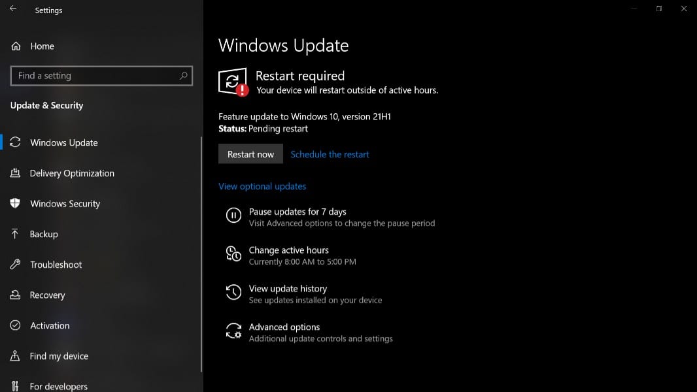Image resolution: width=697 pixels, height=392 pixels.
Task: Click the restart required status icon
Action: click(233, 82)
